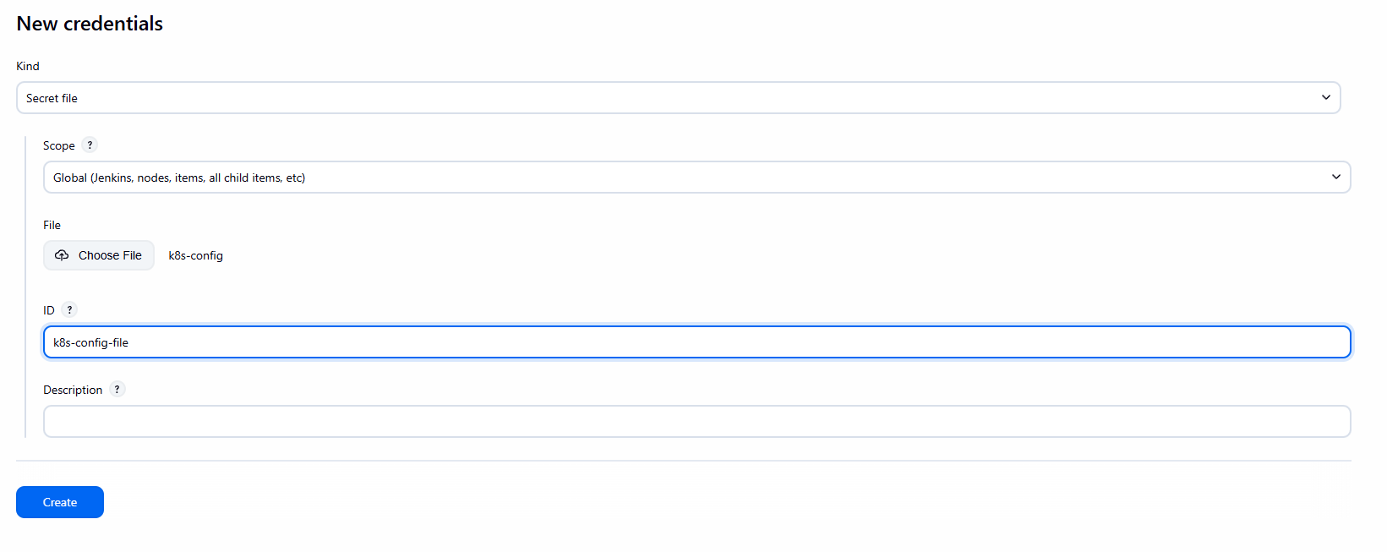Click the Scope help question mark icon
The height and width of the screenshot is (552, 1387).
(90, 145)
